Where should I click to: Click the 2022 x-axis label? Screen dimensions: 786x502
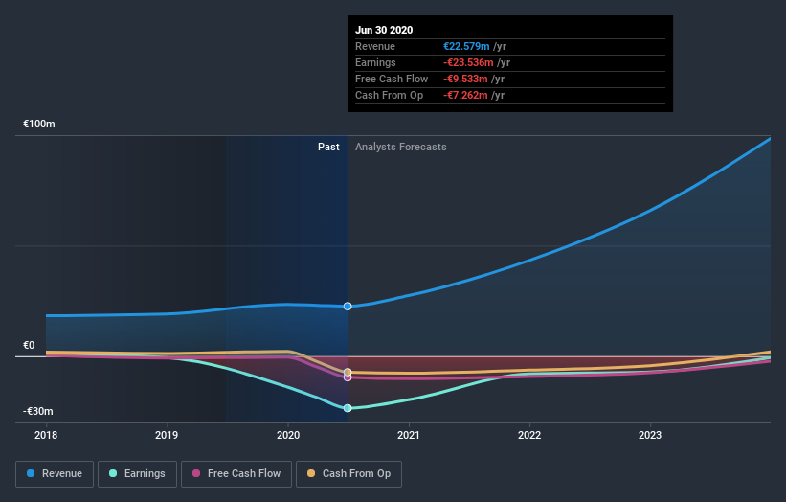coord(529,435)
